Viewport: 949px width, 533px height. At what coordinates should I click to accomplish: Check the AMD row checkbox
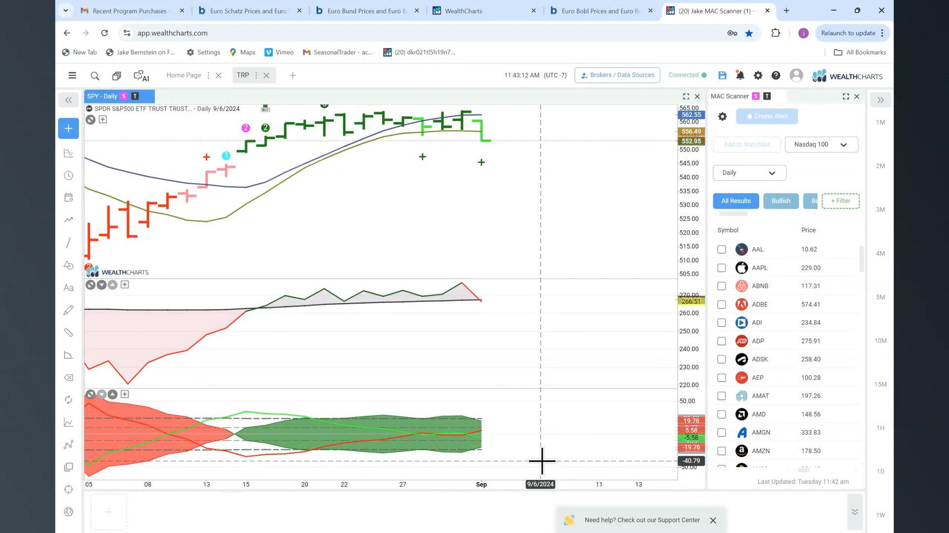(x=721, y=415)
